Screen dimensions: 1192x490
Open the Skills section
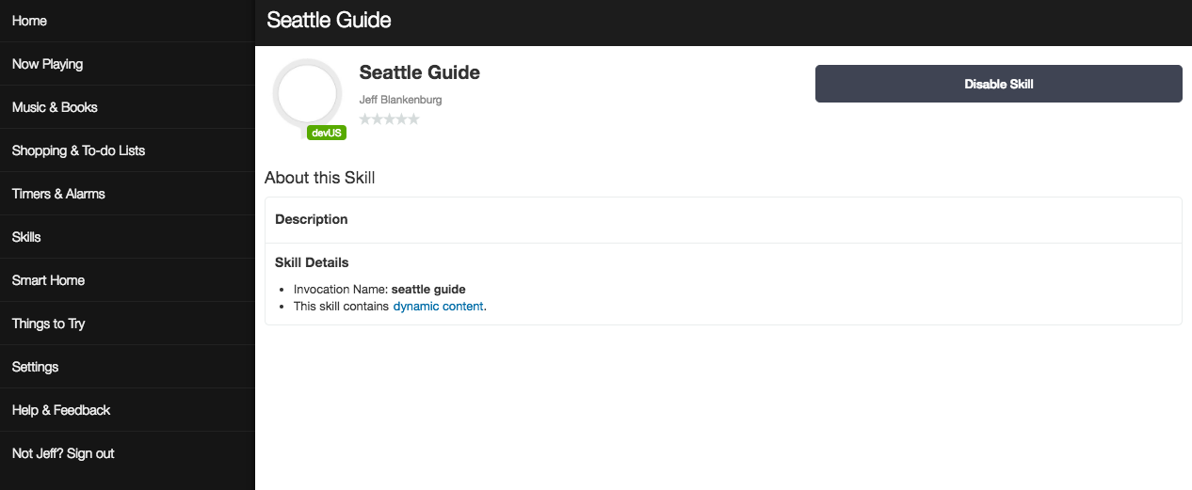tap(26, 237)
